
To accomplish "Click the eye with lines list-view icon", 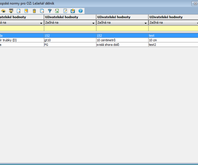I will [x=11, y=11].
